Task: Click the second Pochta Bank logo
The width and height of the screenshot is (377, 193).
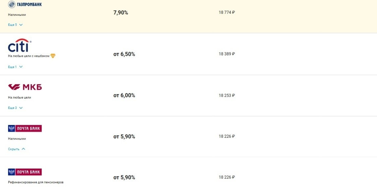Action: coord(25,172)
